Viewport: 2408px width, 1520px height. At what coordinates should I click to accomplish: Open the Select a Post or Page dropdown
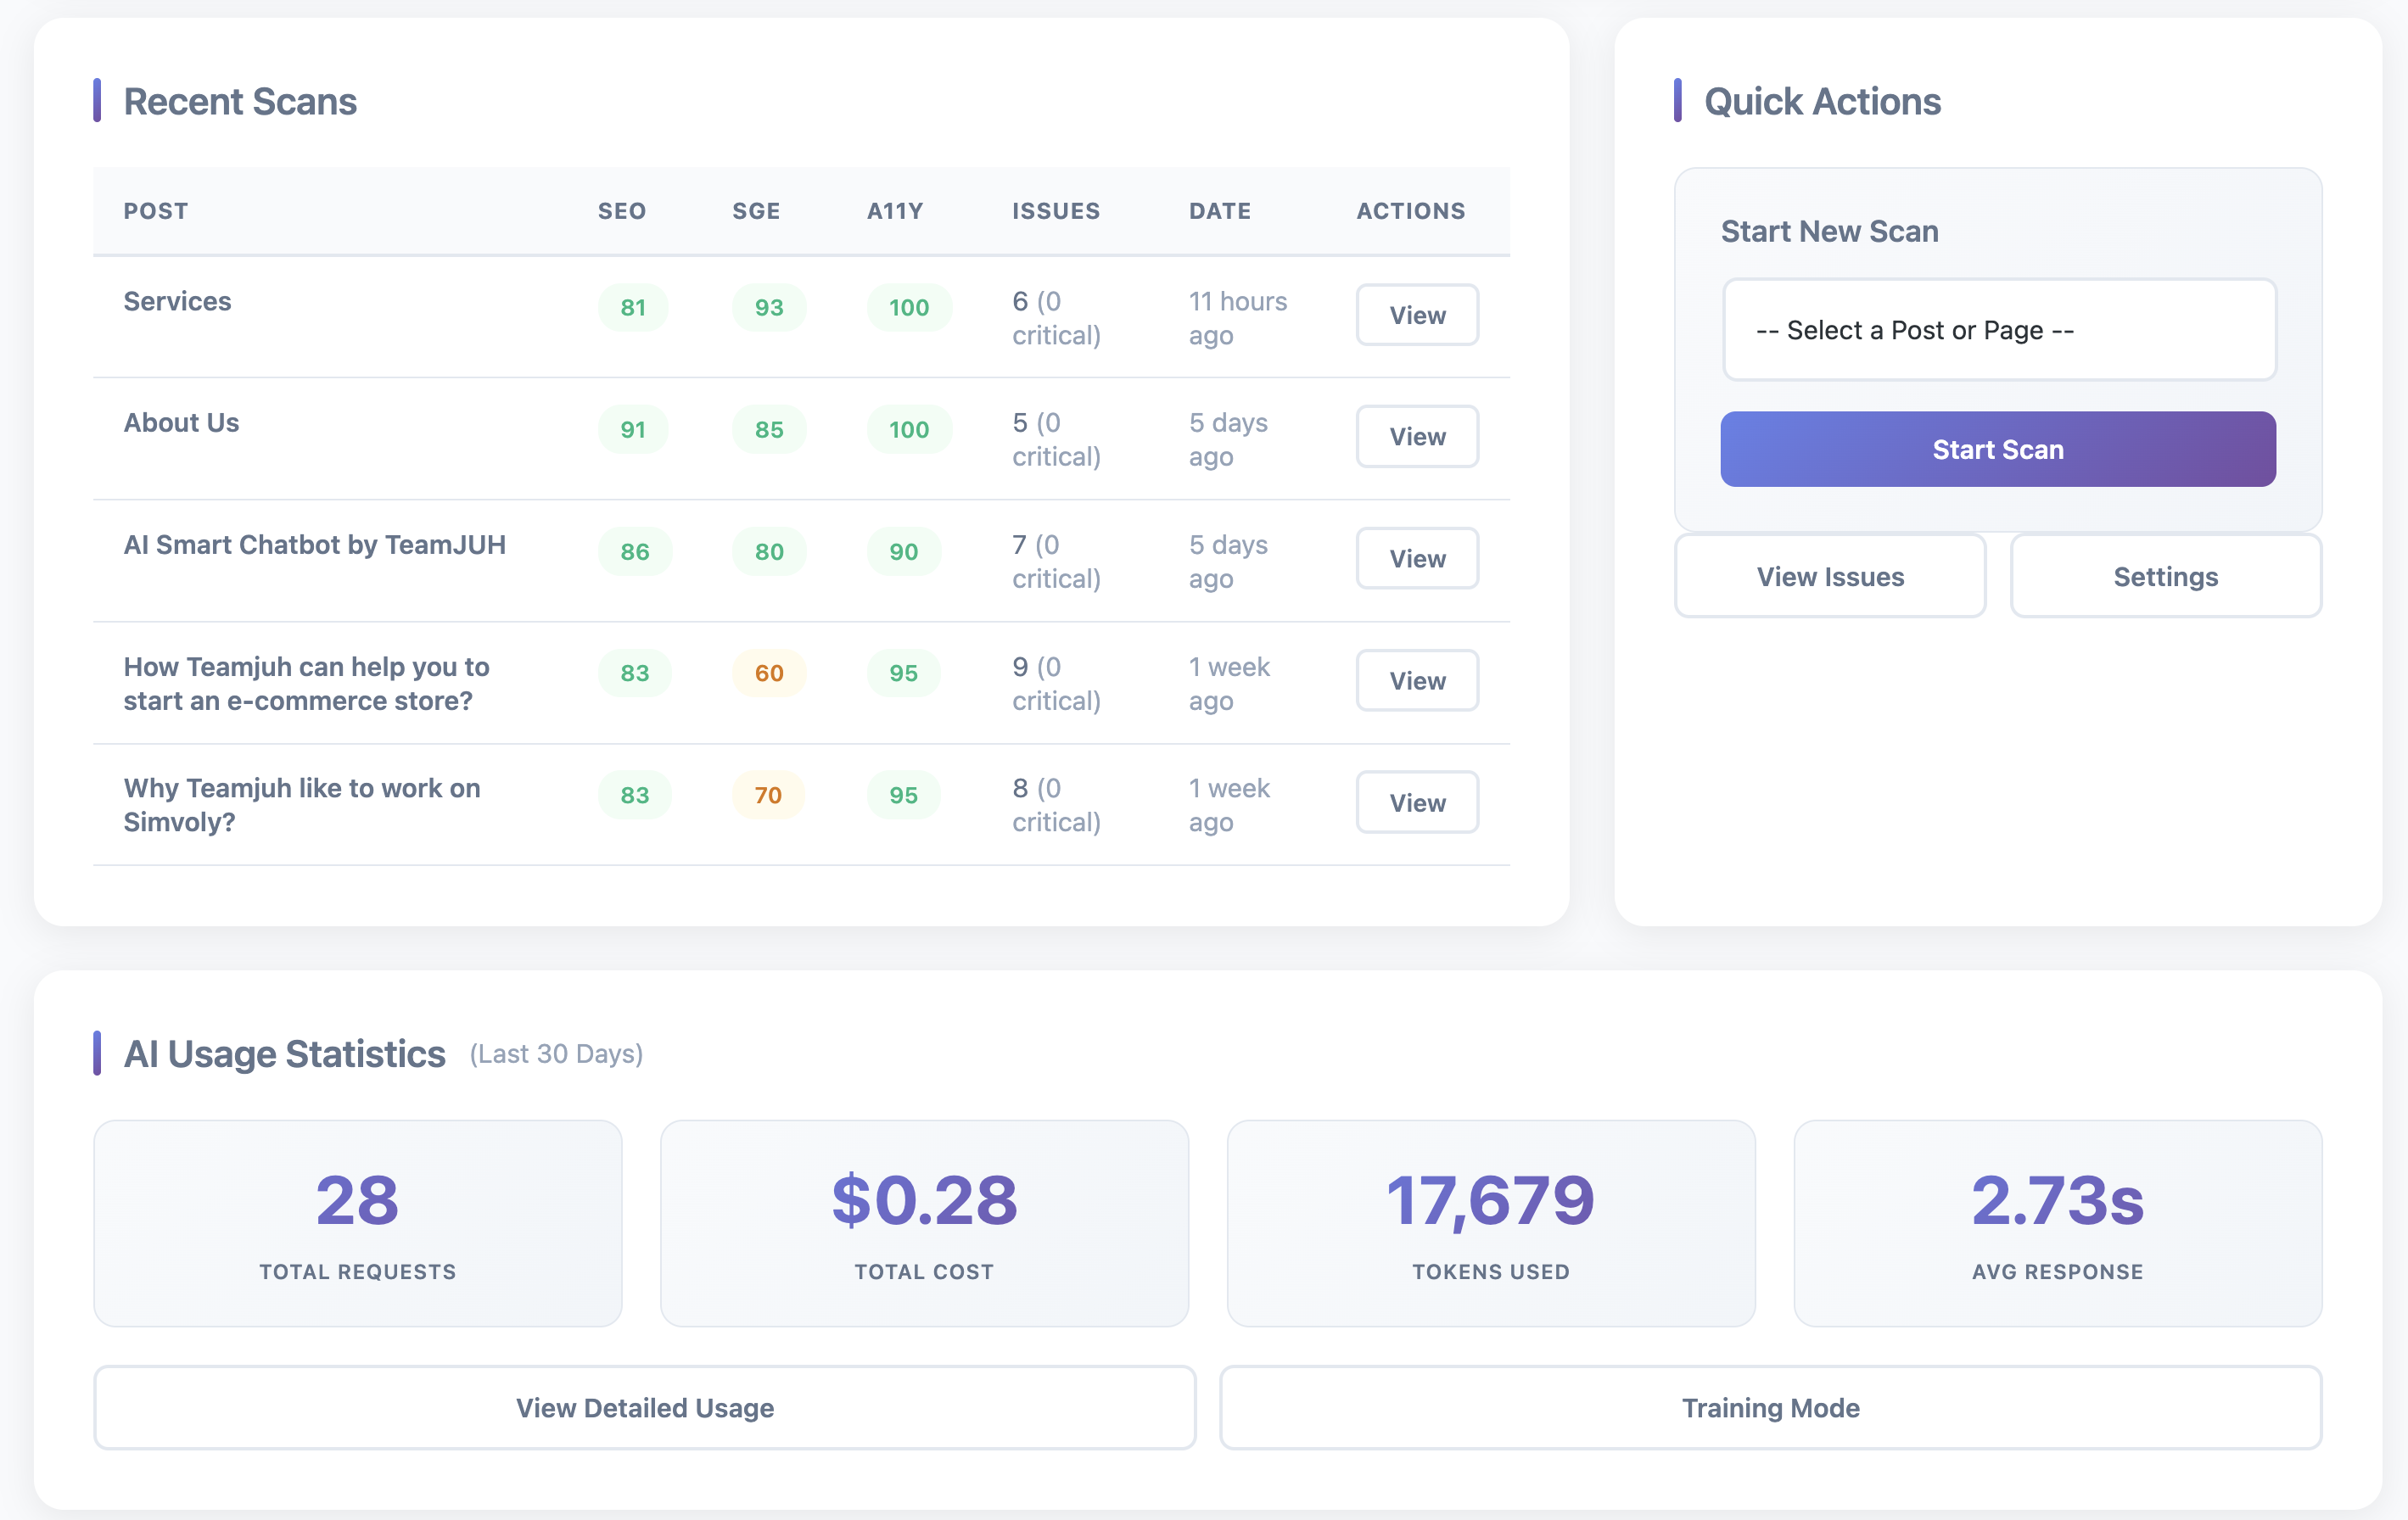pyautogui.click(x=1998, y=330)
